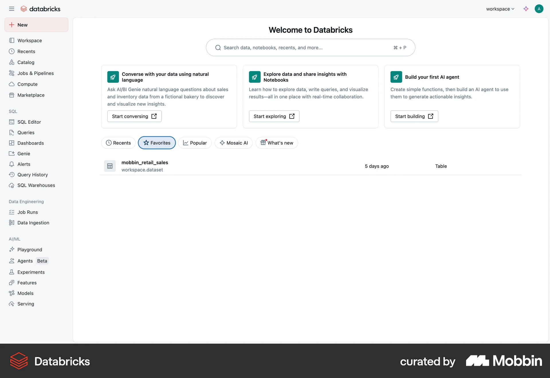
Task: Open the Marketplace section
Action: [31, 95]
